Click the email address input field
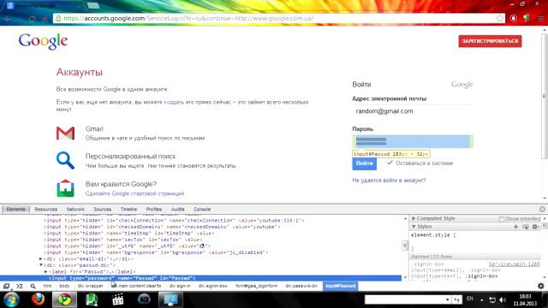Viewport: 548px width, 308px height. point(413,111)
